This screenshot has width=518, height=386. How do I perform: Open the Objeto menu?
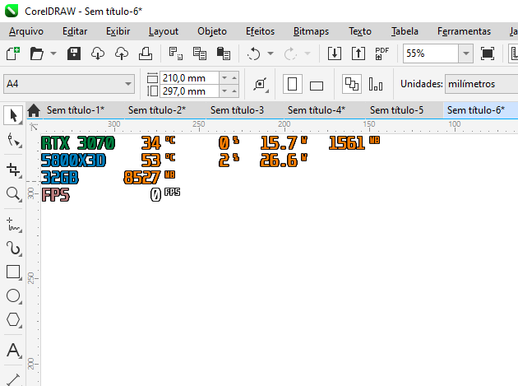212,31
